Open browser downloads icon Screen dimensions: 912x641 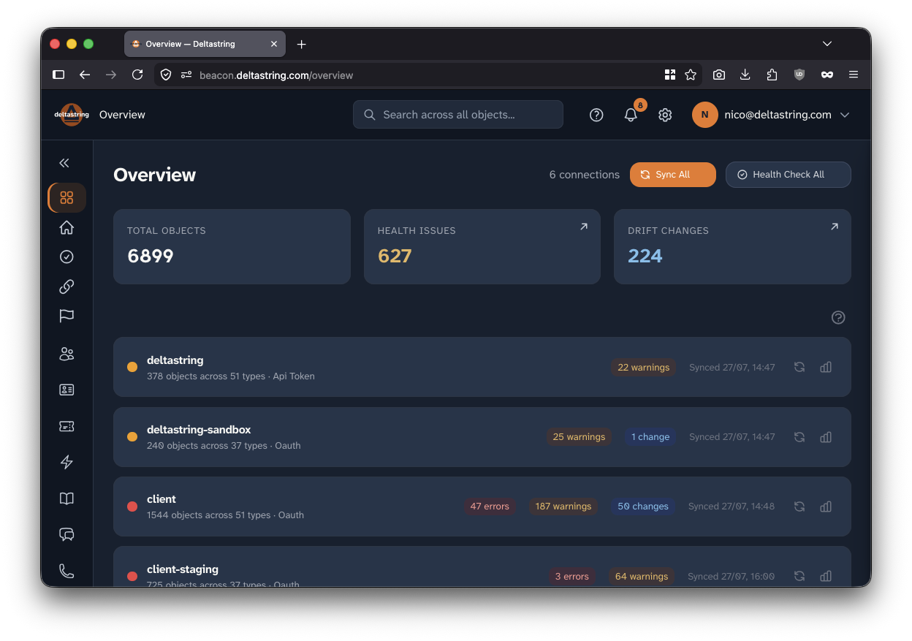click(745, 75)
